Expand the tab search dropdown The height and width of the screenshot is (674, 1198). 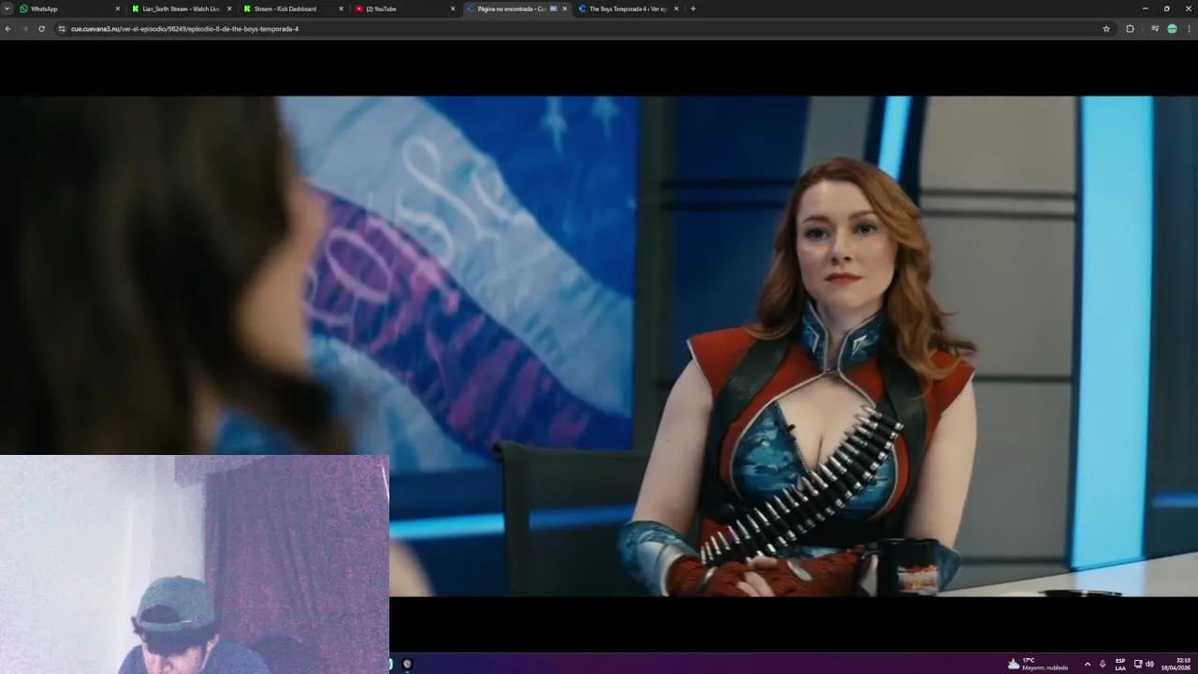(7, 8)
